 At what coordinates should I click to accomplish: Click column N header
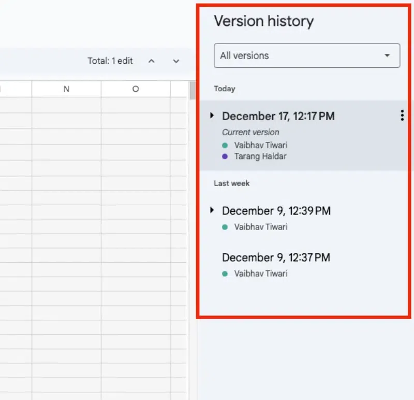coord(66,89)
